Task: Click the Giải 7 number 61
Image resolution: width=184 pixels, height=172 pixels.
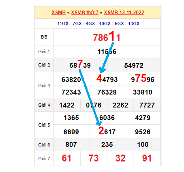Action: 66,158
